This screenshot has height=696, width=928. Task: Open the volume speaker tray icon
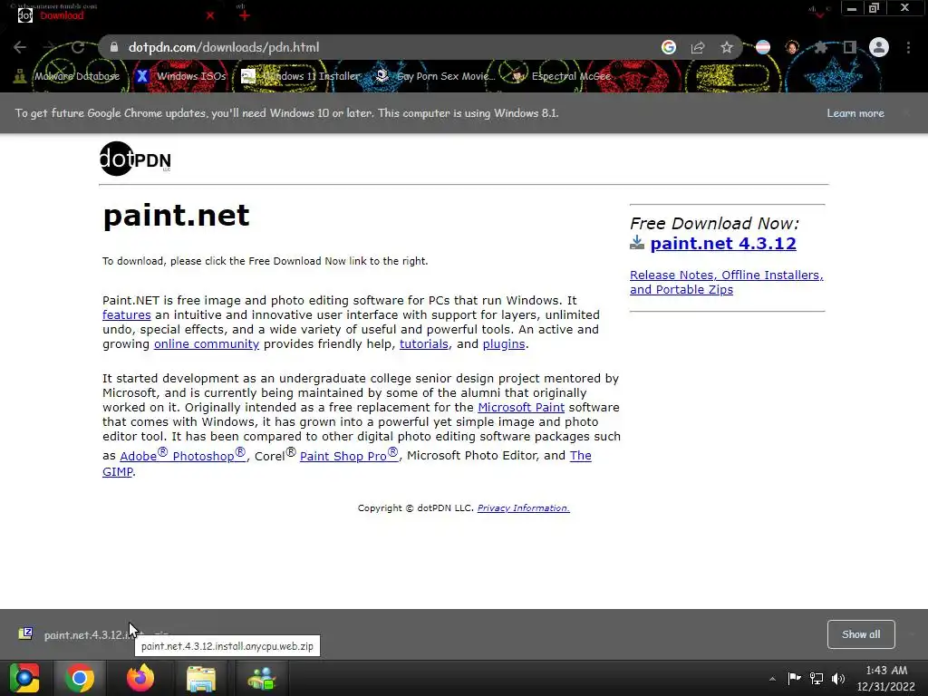[838, 678]
